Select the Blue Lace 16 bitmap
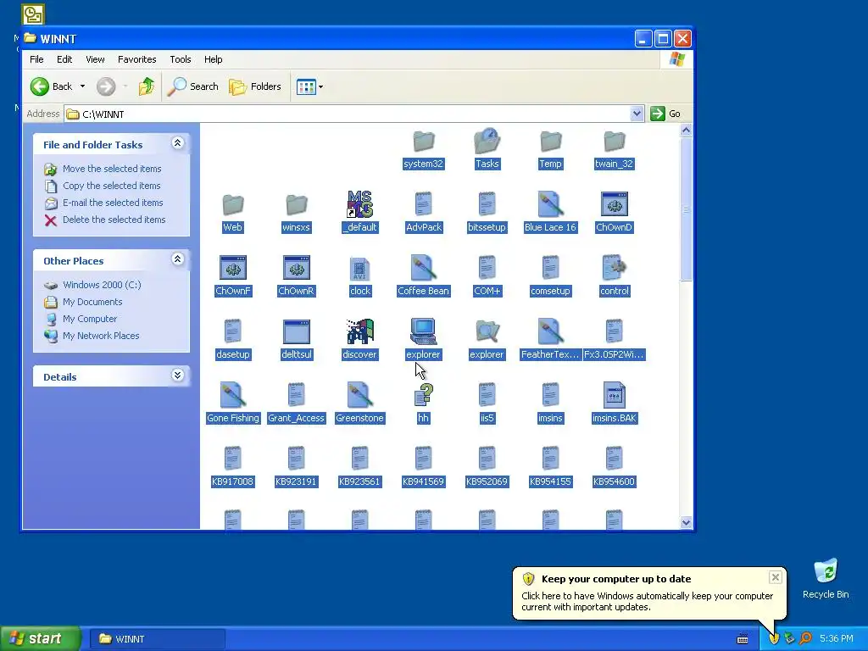The height and width of the screenshot is (651, 868). (x=550, y=204)
